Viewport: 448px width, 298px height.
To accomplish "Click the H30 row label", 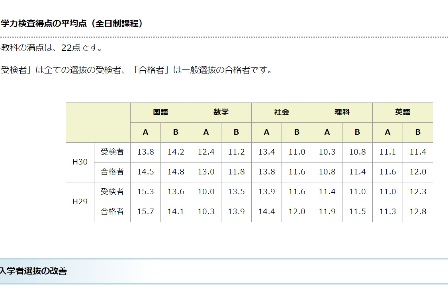I will coord(80,162).
